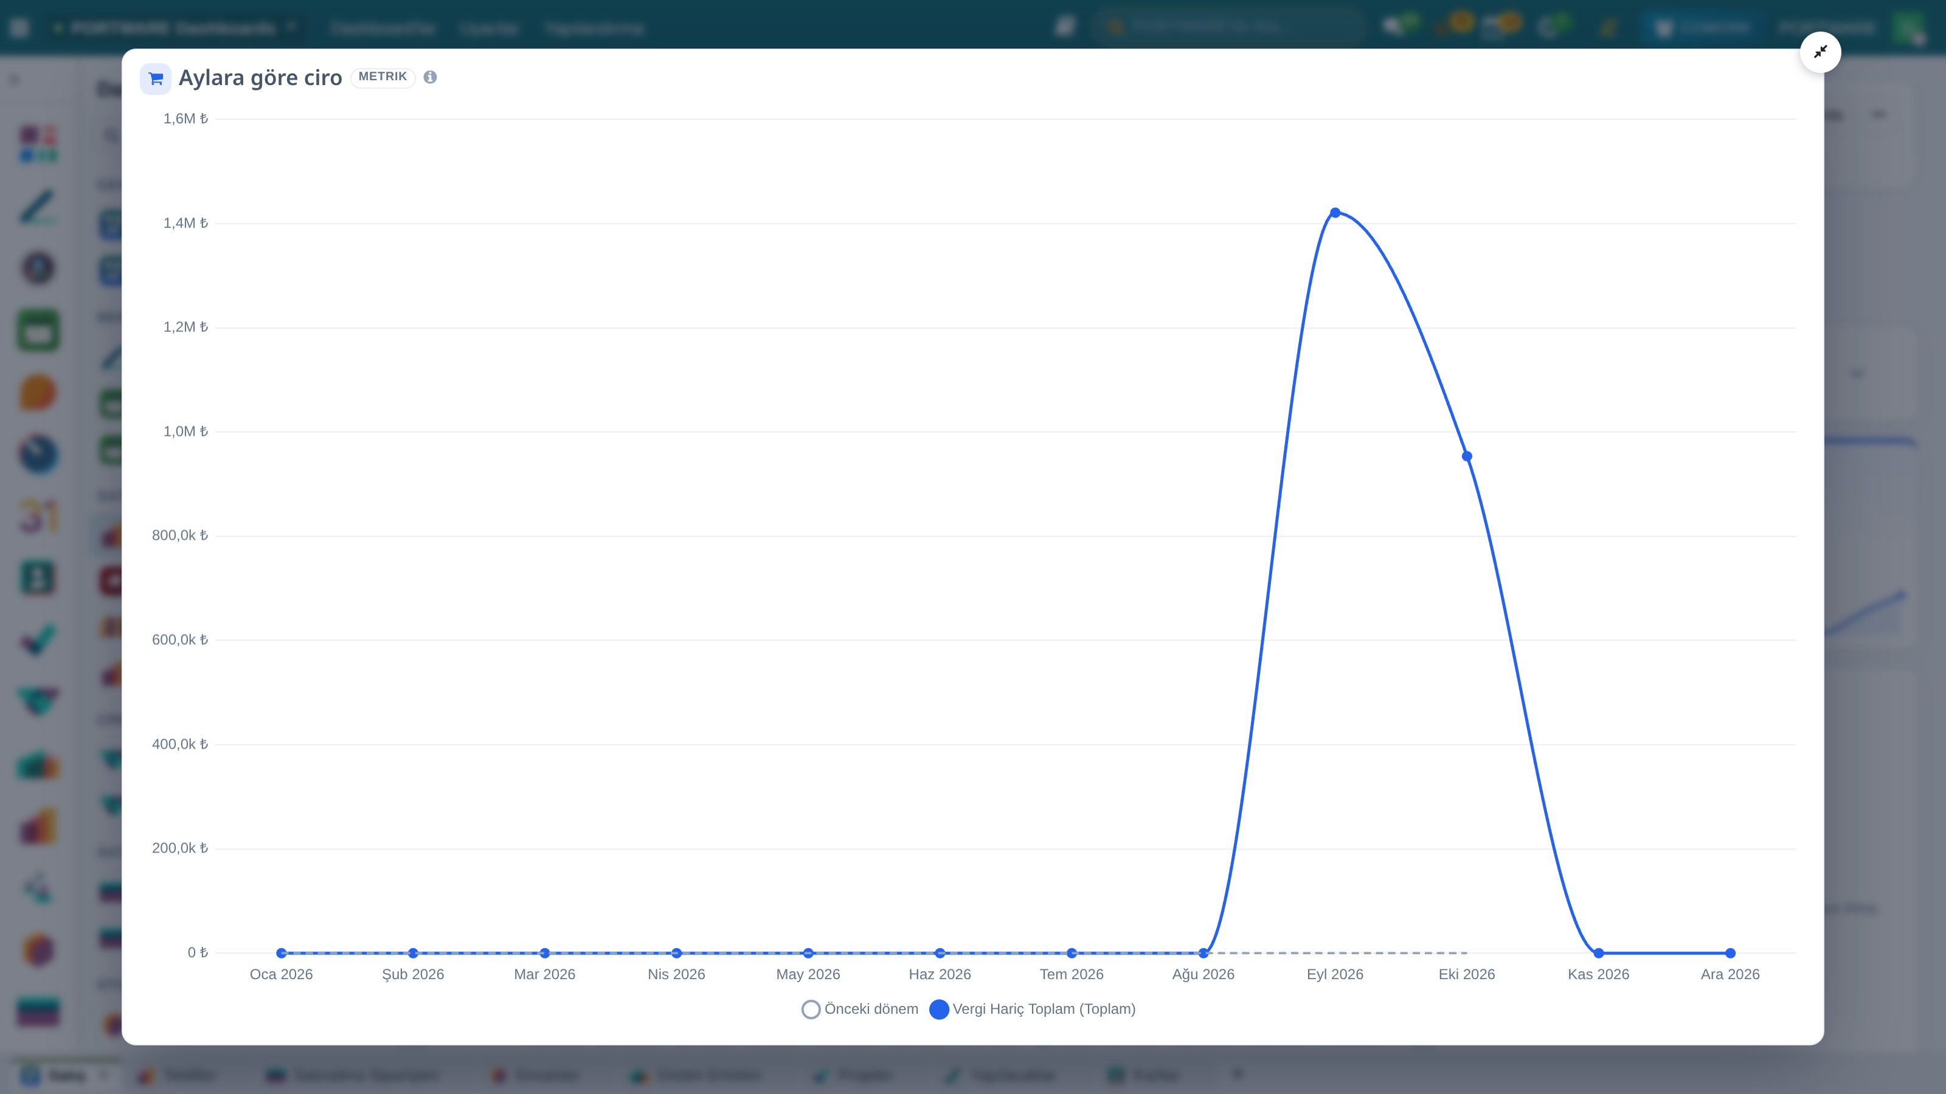1946x1094 pixels.
Task: Click the Kas 2026 x-axis label
Action: point(1599,974)
